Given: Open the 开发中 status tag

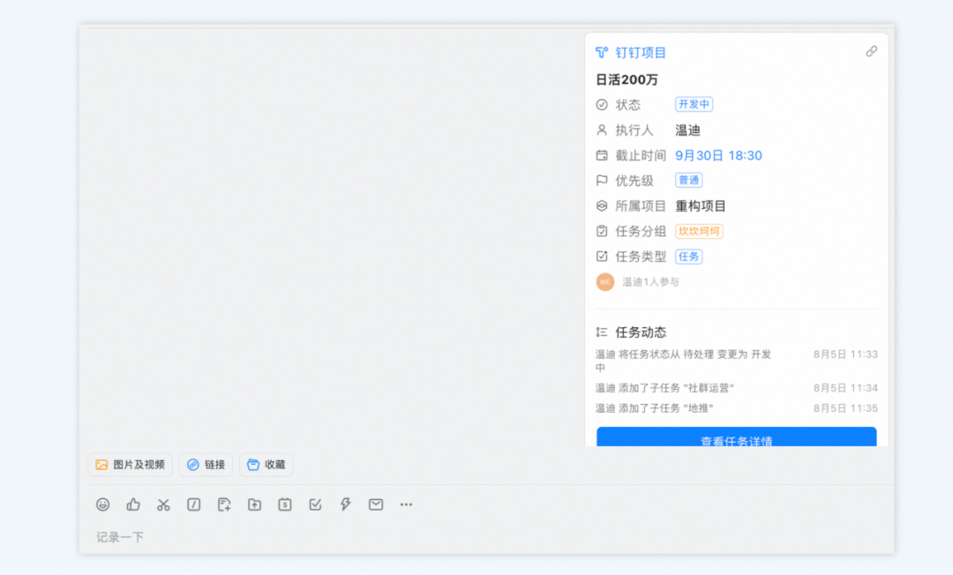Looking at the screenshot, I should point(694,104).
